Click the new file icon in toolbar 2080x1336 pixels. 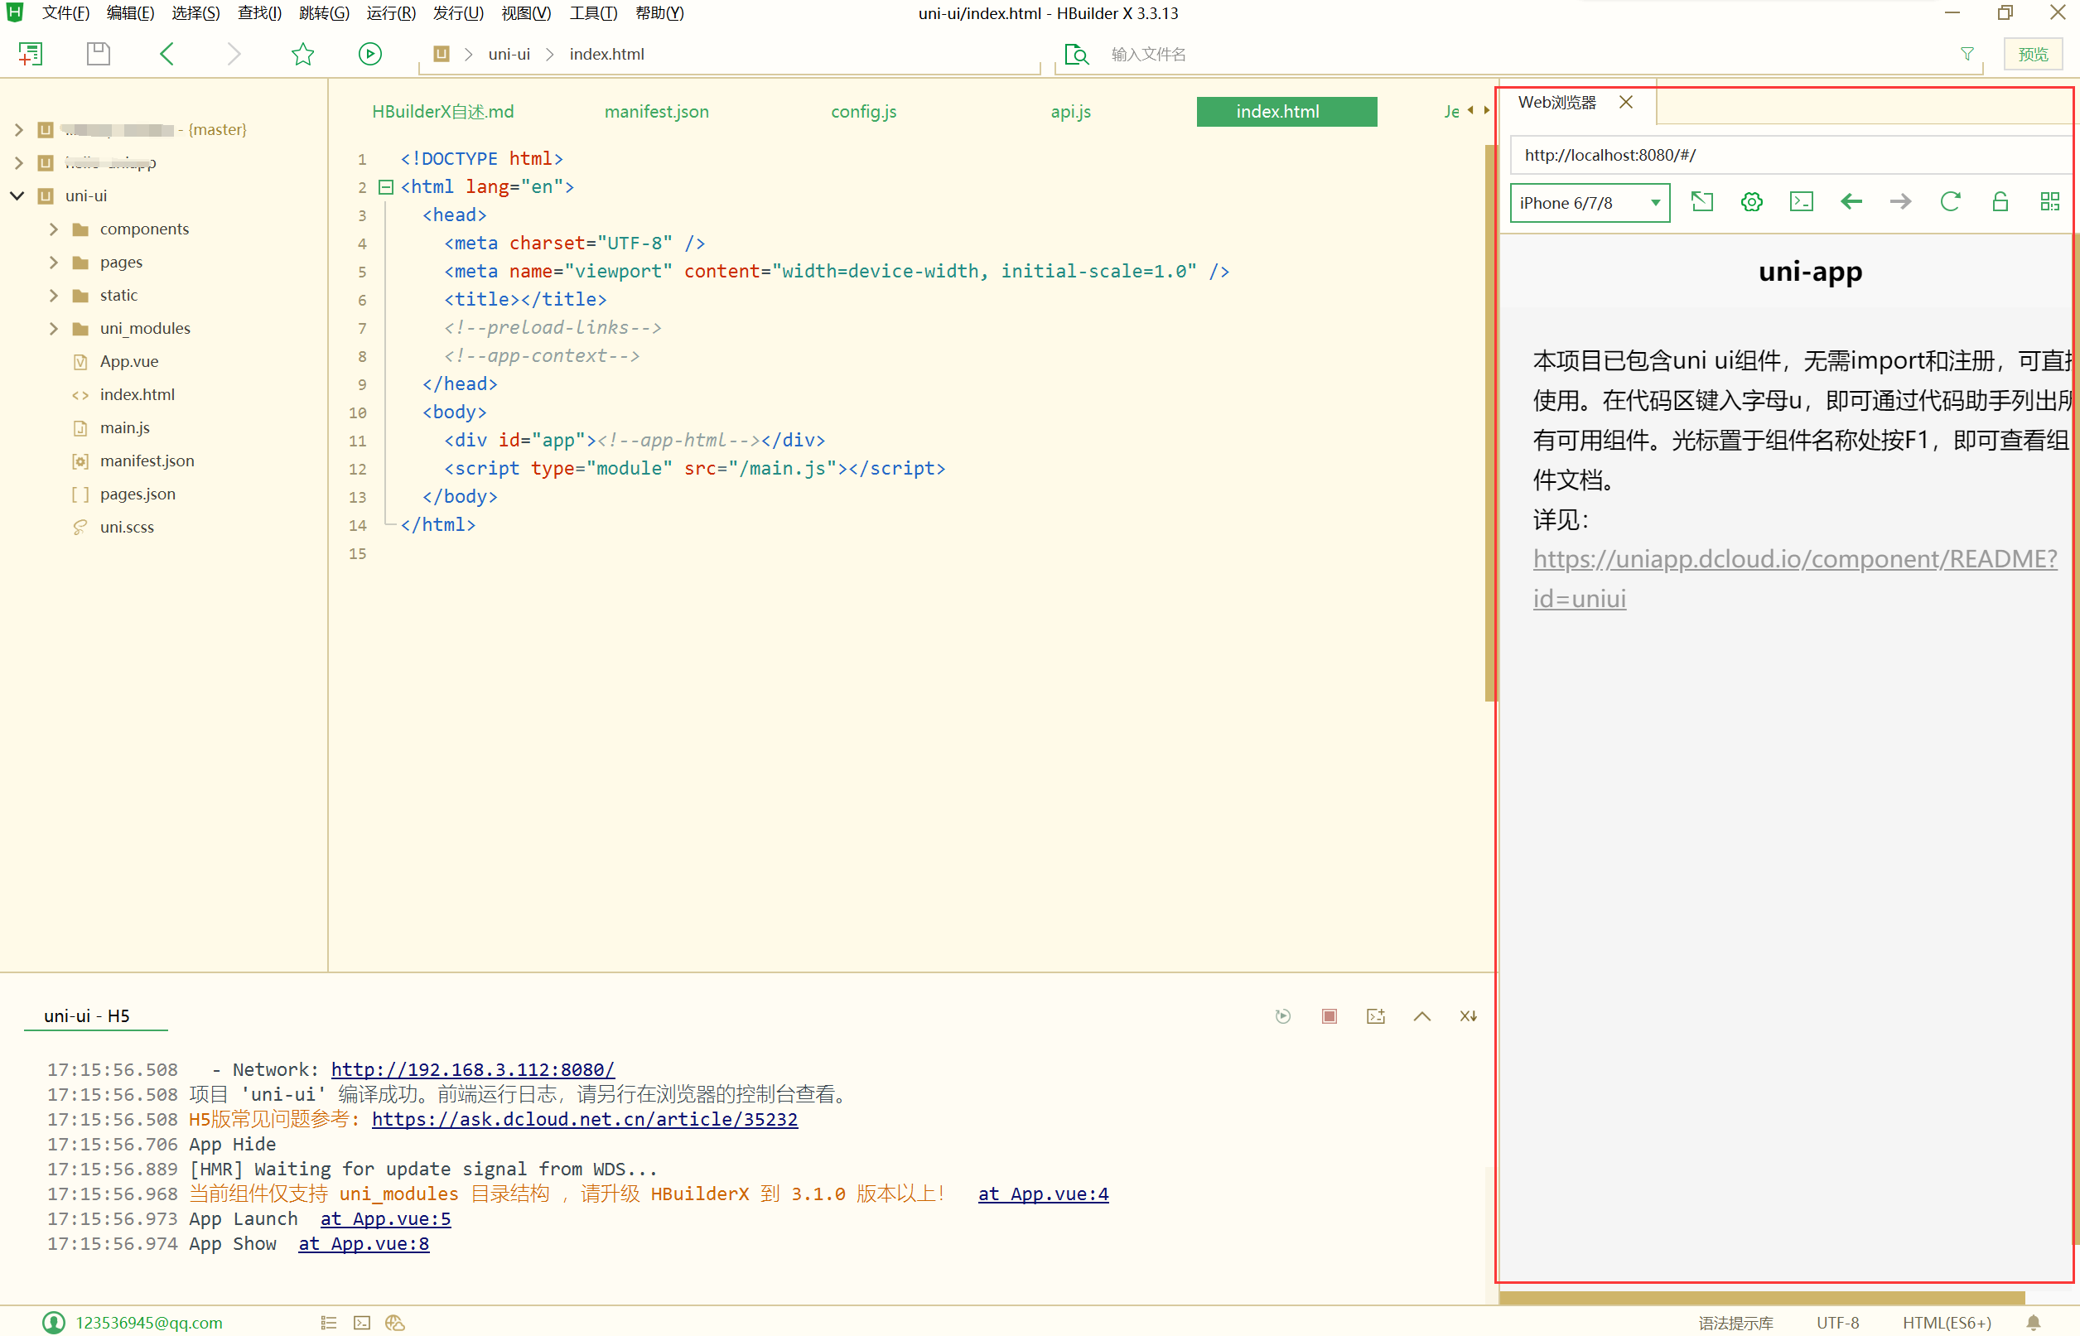[31, 54]
